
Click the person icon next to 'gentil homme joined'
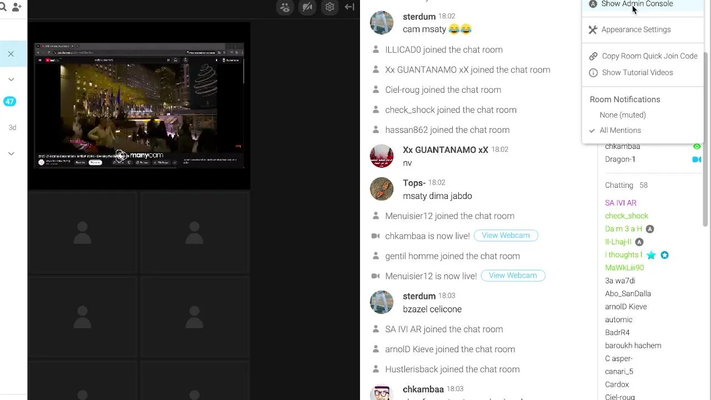click(x=375, y=256)
